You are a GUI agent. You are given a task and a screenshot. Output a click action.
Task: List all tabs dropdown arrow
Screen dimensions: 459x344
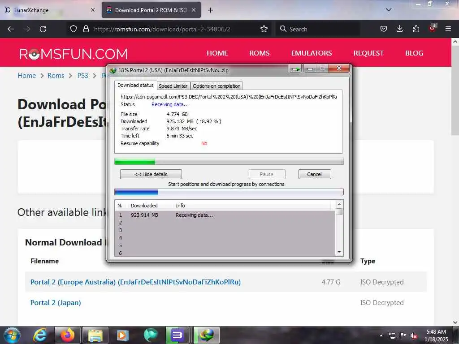point(389,10)
